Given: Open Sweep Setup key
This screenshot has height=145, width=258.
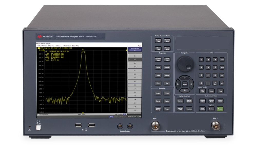Looking at the screenshot, I should pyautogui.click(x=158, y=109).
